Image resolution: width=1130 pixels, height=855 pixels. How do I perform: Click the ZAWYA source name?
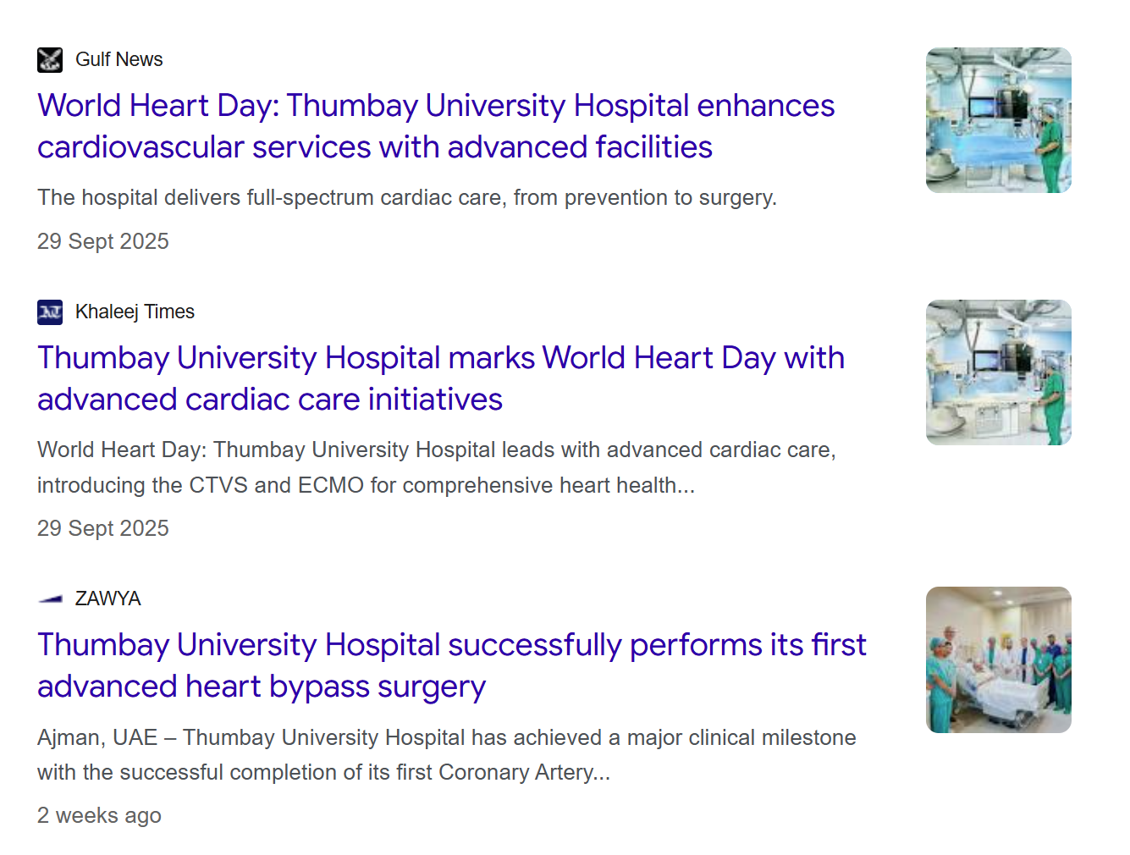[x=107, y=599]
